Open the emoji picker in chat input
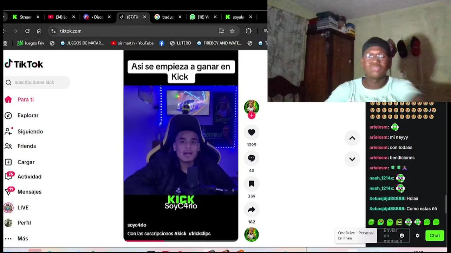The height and width of the screenshot is (253, 451). point(402,235)
